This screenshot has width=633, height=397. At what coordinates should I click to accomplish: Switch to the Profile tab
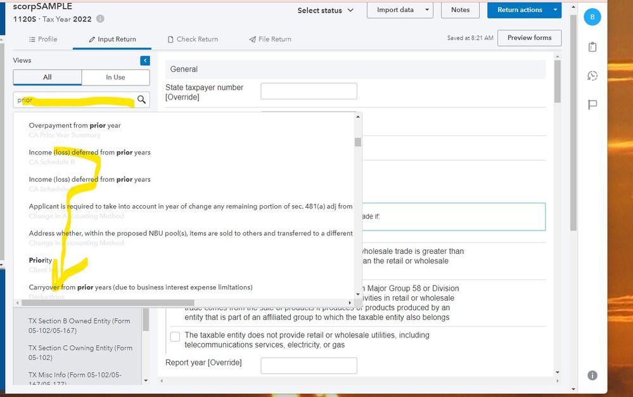coord(43,39)
